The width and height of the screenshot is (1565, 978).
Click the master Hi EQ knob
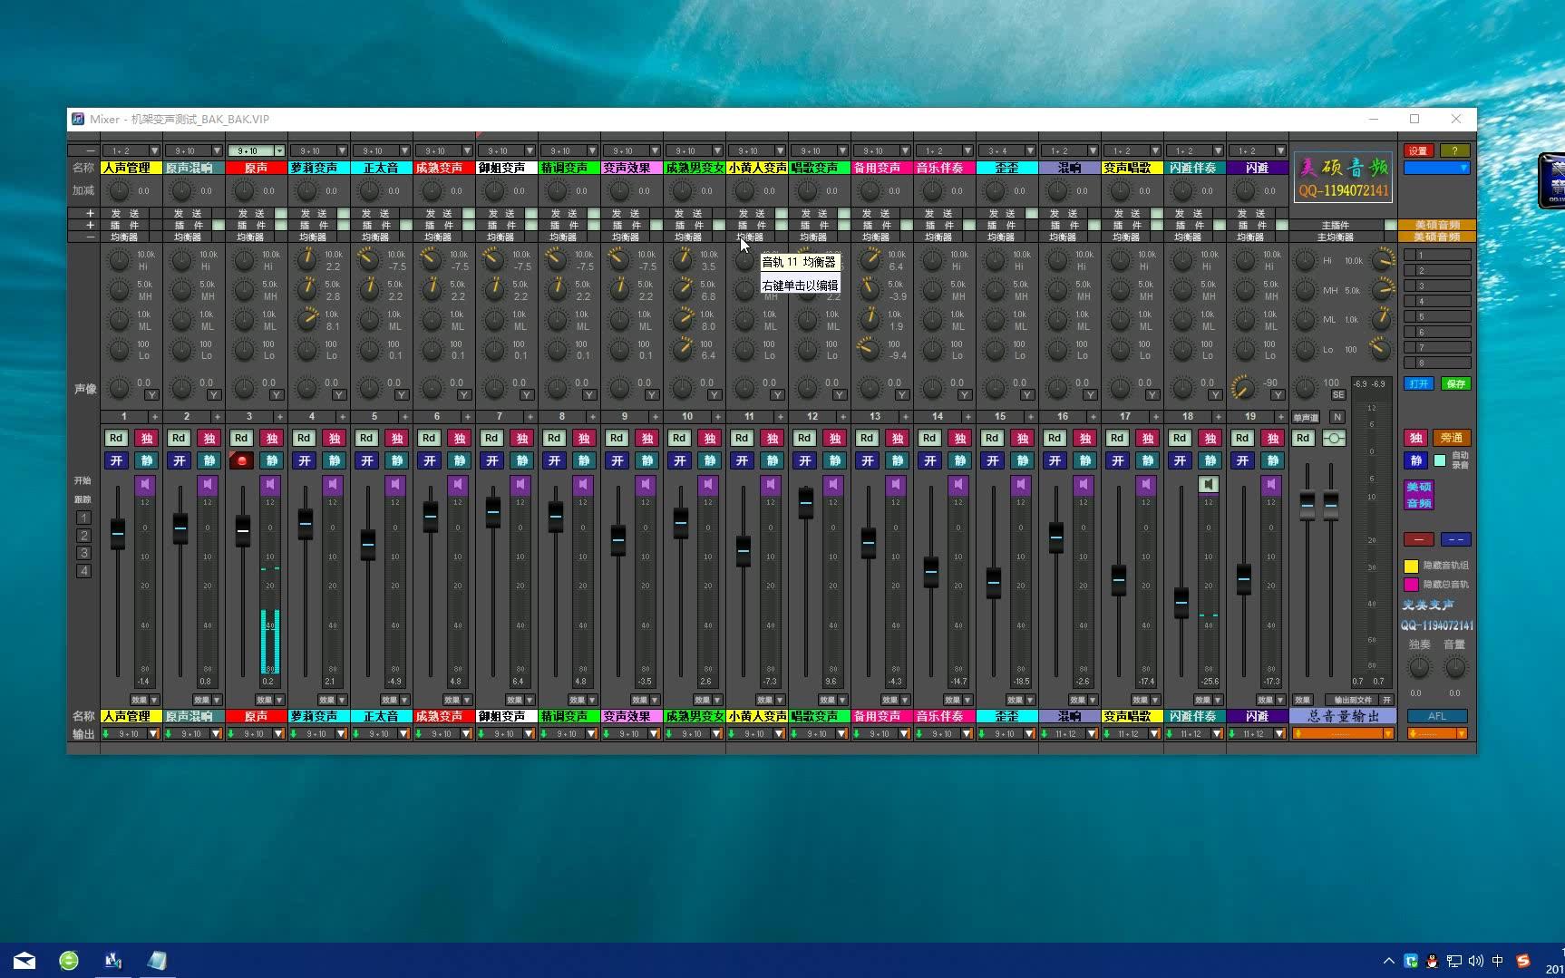[x=1305, y=261]
